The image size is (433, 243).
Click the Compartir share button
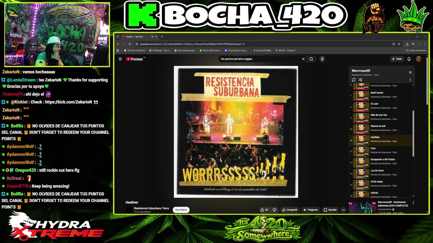click(290, 210)
